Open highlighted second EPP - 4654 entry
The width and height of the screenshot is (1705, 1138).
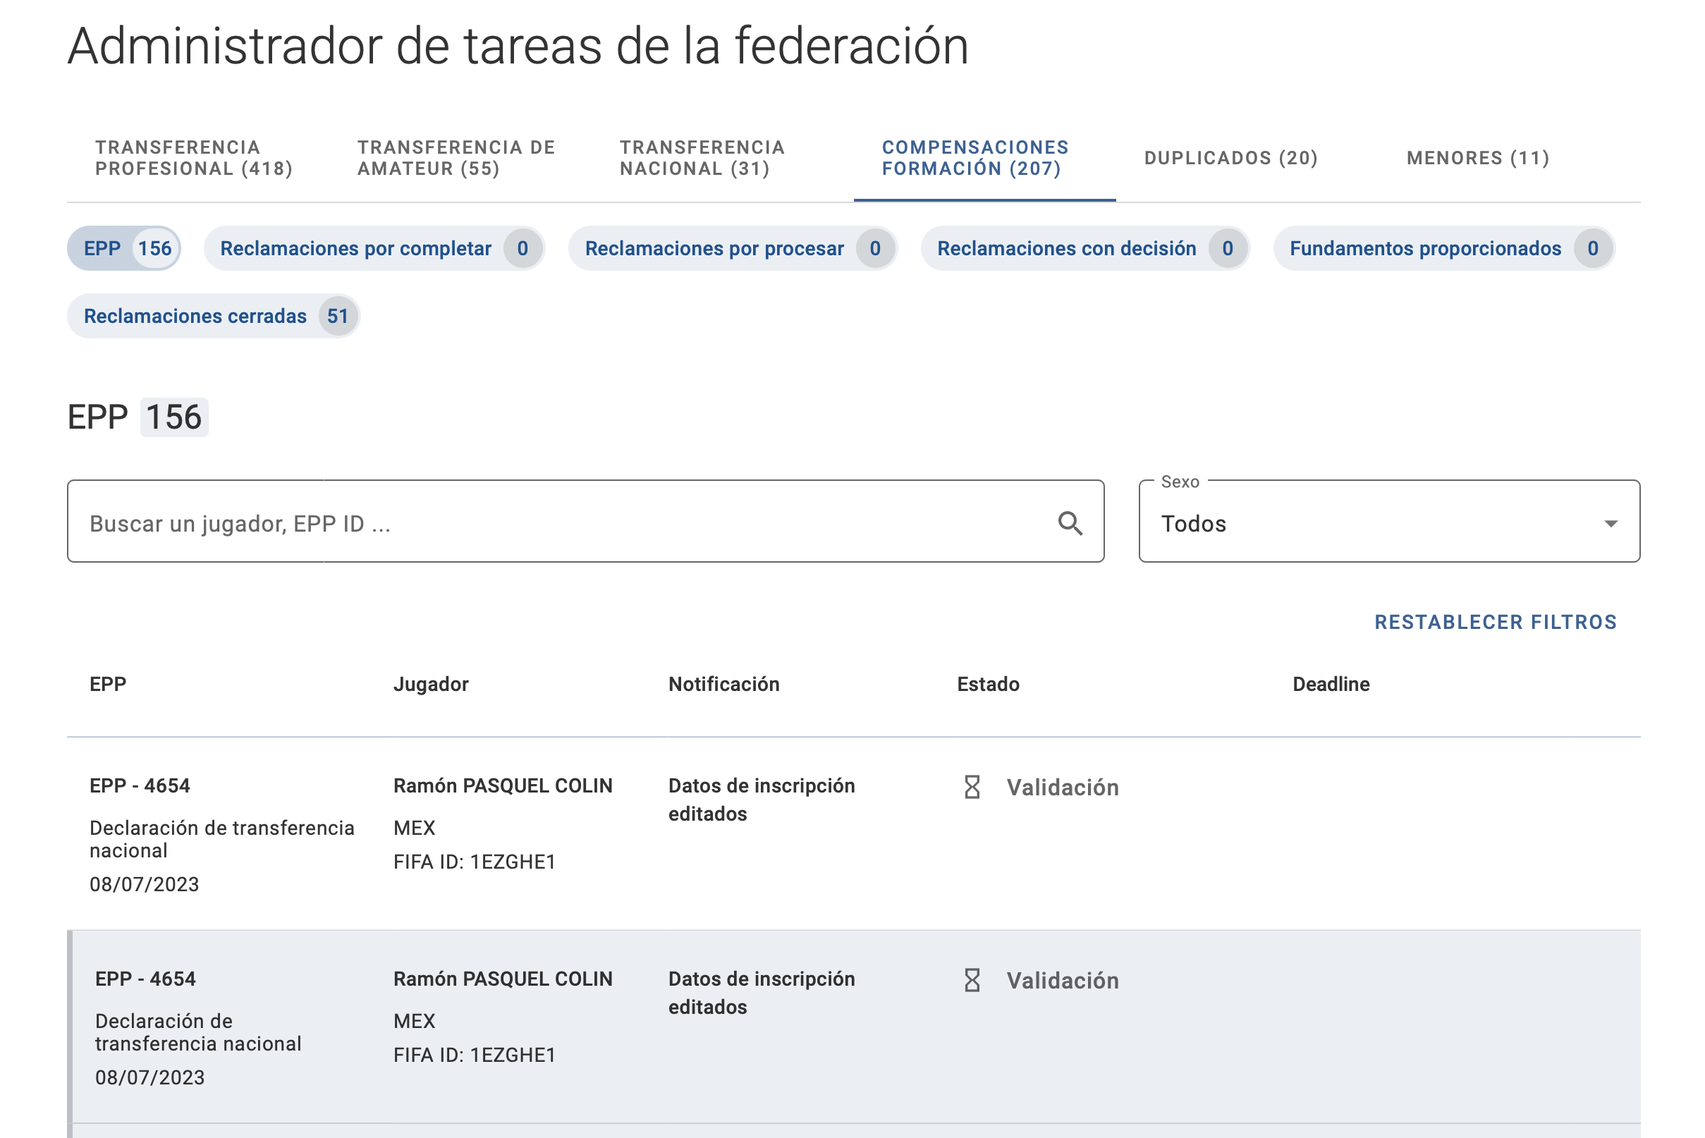pyautogui.click(x=145, y=979)
